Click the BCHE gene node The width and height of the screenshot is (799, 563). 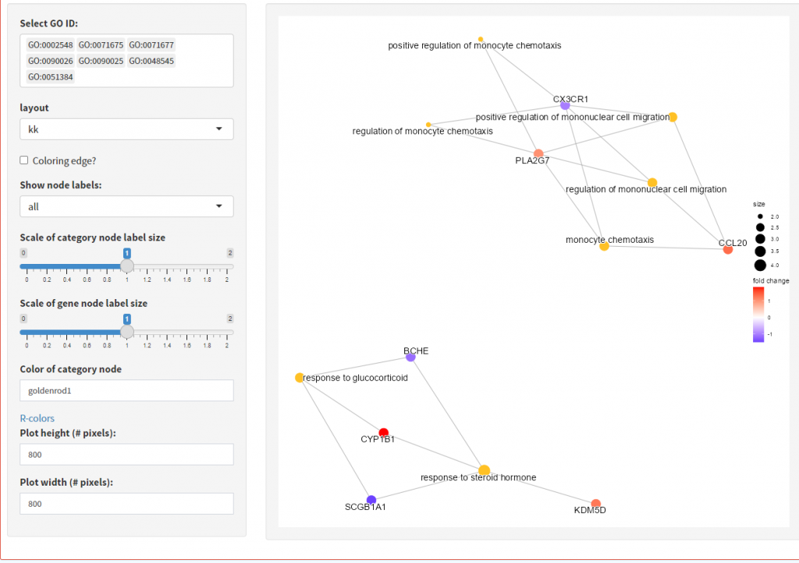[410, 357]
